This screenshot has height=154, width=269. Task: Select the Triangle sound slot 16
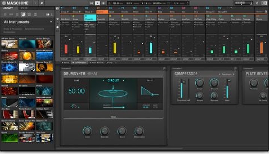pos(248,18)
